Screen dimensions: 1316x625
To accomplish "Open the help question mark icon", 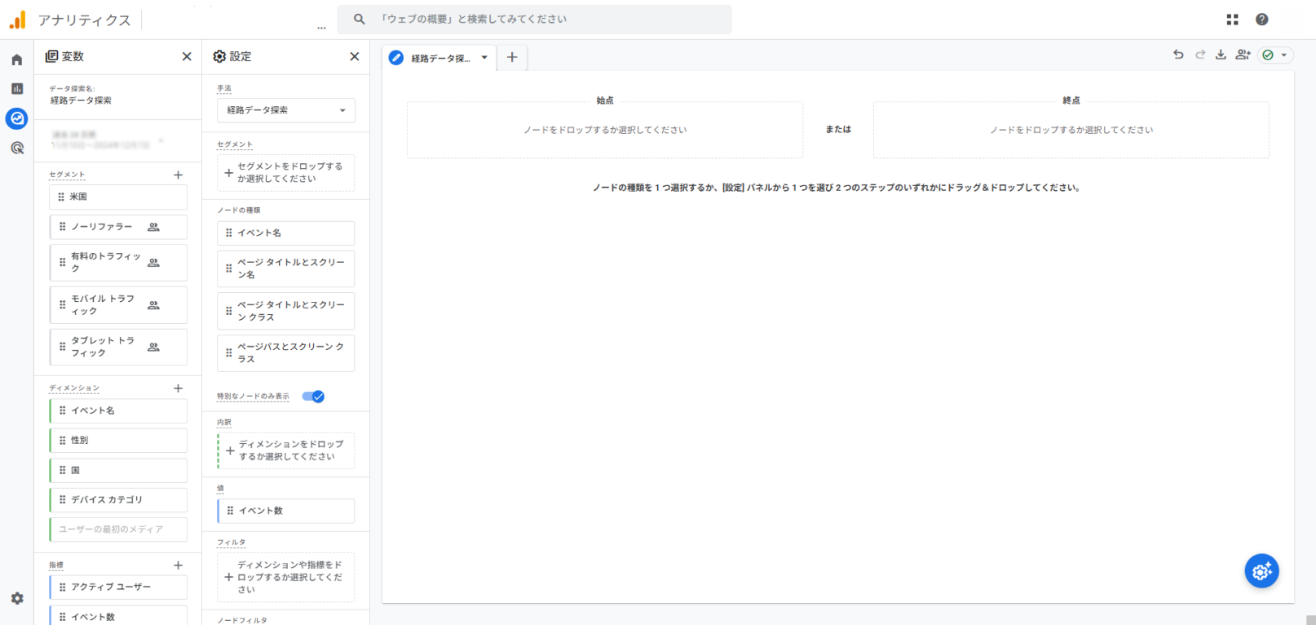I will (x=1261, y=20).
